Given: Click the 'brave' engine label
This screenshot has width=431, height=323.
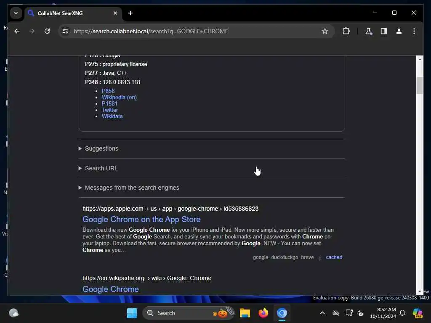Looking at the screenshot, I should coord(307,257).
